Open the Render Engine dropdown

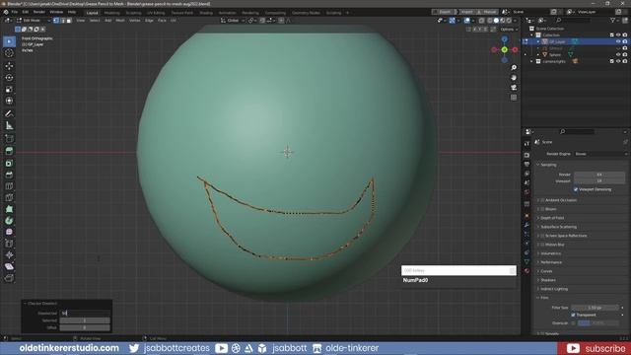pos(600,154)
